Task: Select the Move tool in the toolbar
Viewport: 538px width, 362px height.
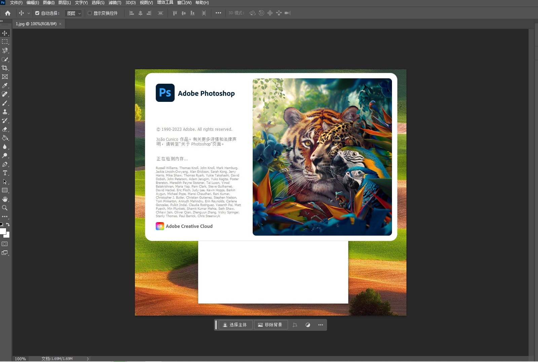Action: point(5,33)
